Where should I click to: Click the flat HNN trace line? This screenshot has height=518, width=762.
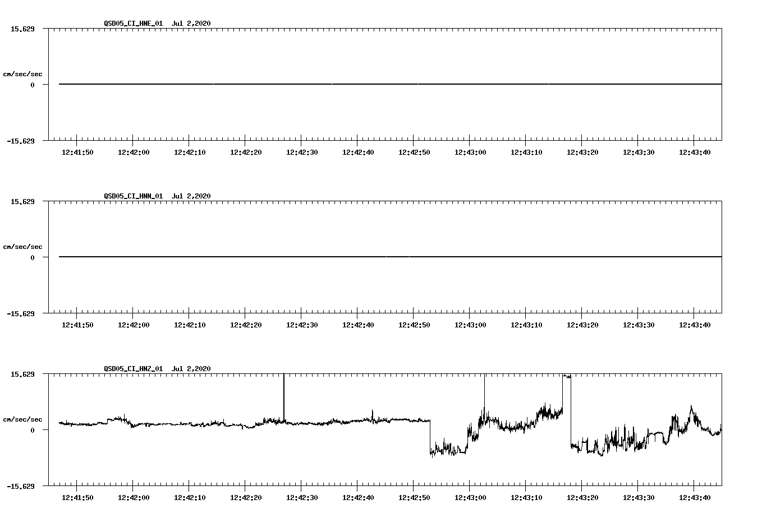click(390, 257)
